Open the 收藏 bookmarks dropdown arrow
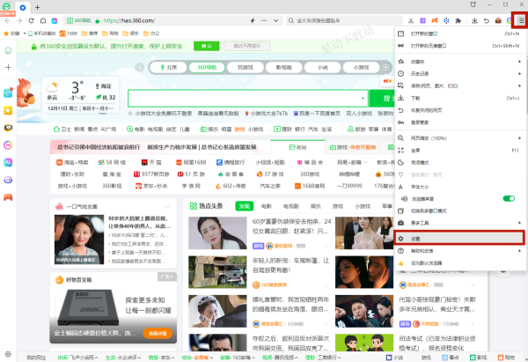The width and height of the screenshot is (528, 362). (x=25, y=33)
